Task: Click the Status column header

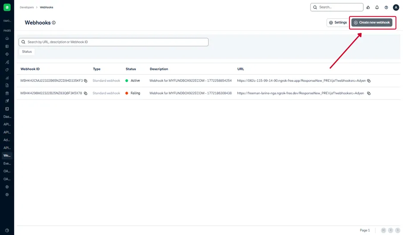Action: click(131, 69)
